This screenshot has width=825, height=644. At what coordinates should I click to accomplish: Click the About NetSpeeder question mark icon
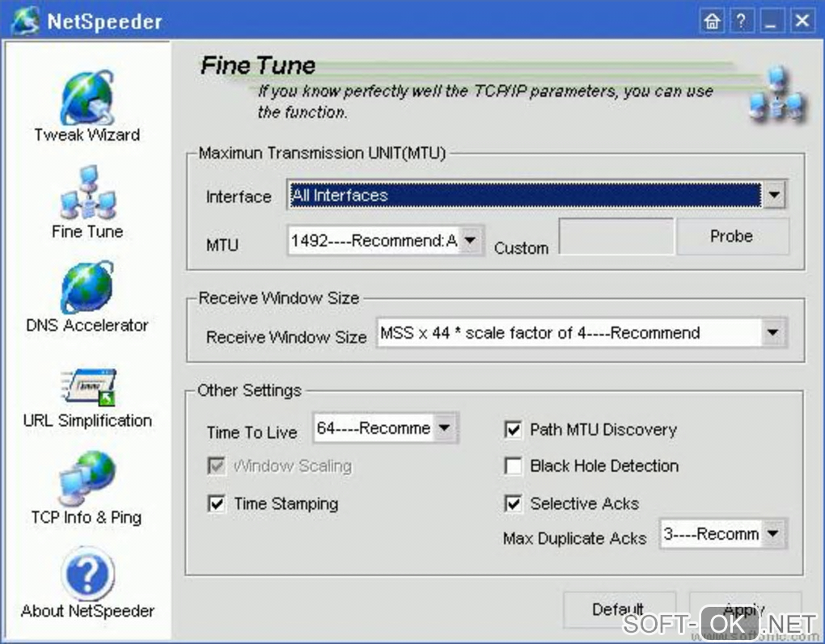87,574
